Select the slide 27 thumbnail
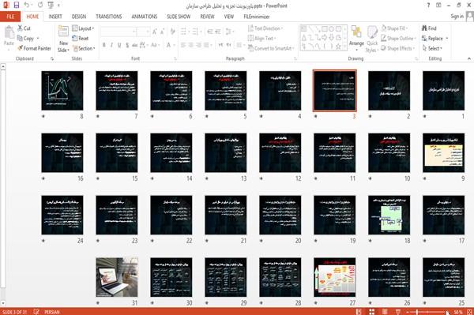The height and width of the screenshot is (315, 474). 335,277
